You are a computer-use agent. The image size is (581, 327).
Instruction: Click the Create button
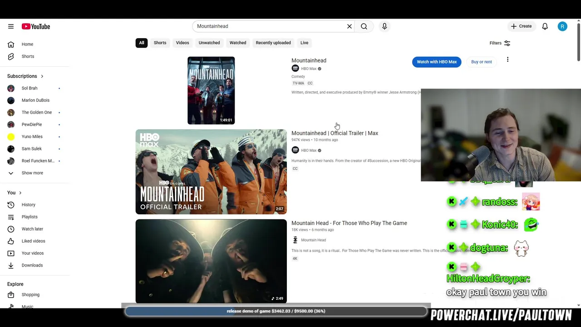click(521, 26)
